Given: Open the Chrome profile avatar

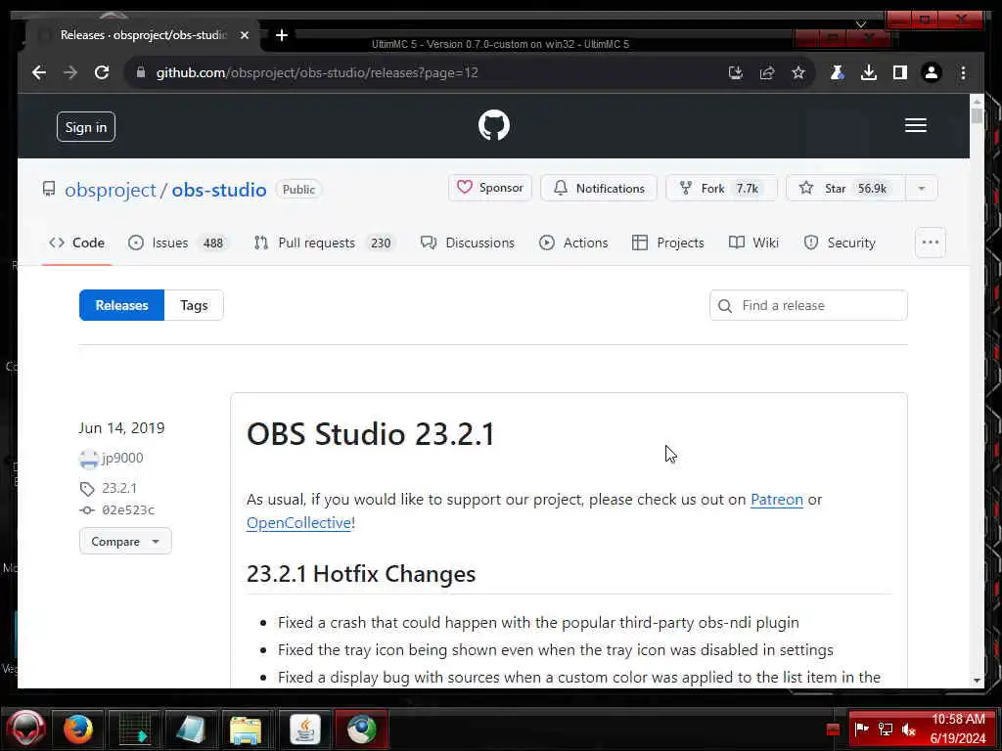Looking at the screenshot, I should (932, 72).
